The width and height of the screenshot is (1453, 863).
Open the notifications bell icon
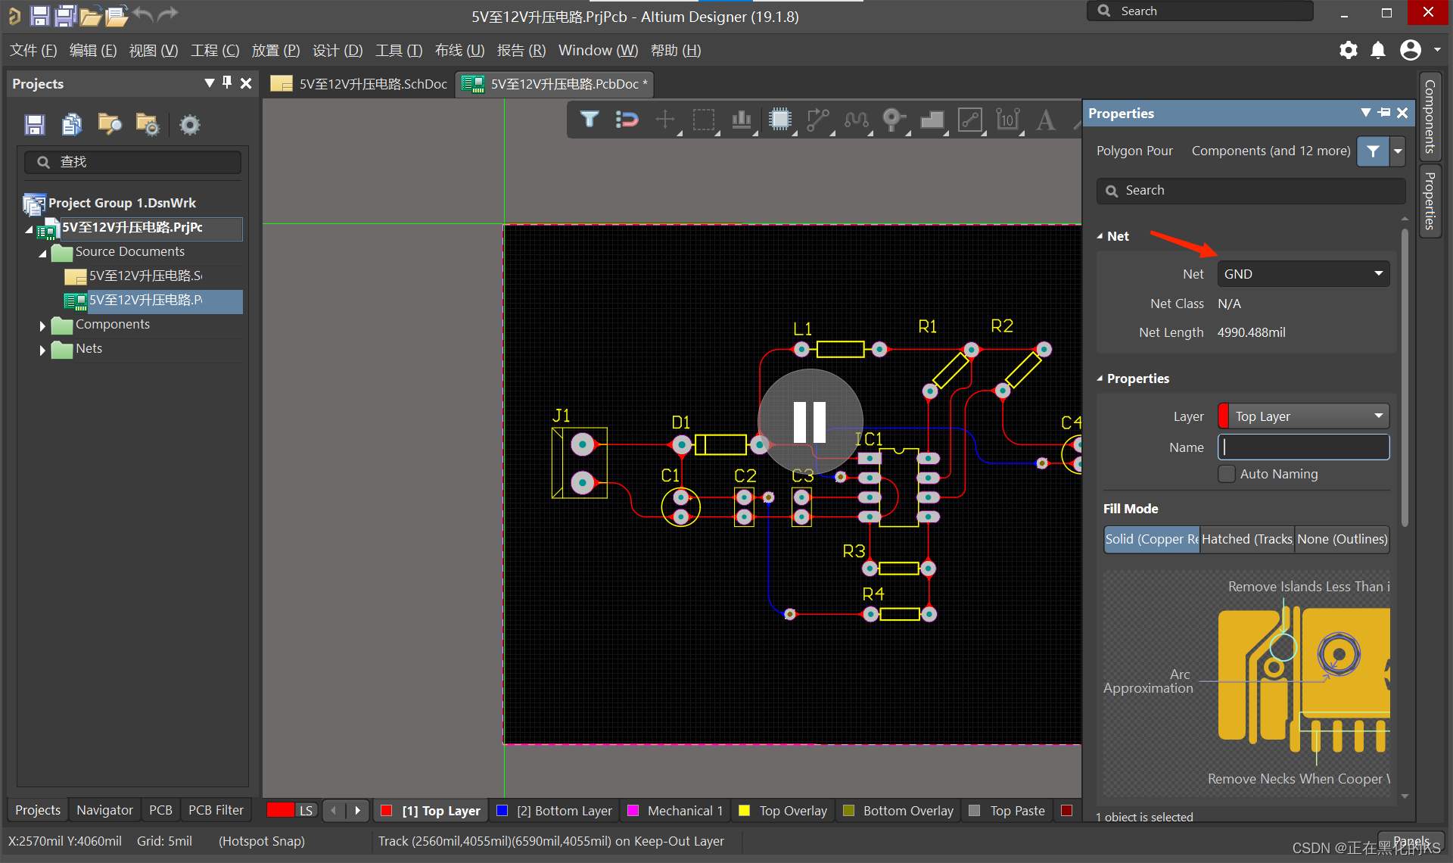pos(1378,51)
